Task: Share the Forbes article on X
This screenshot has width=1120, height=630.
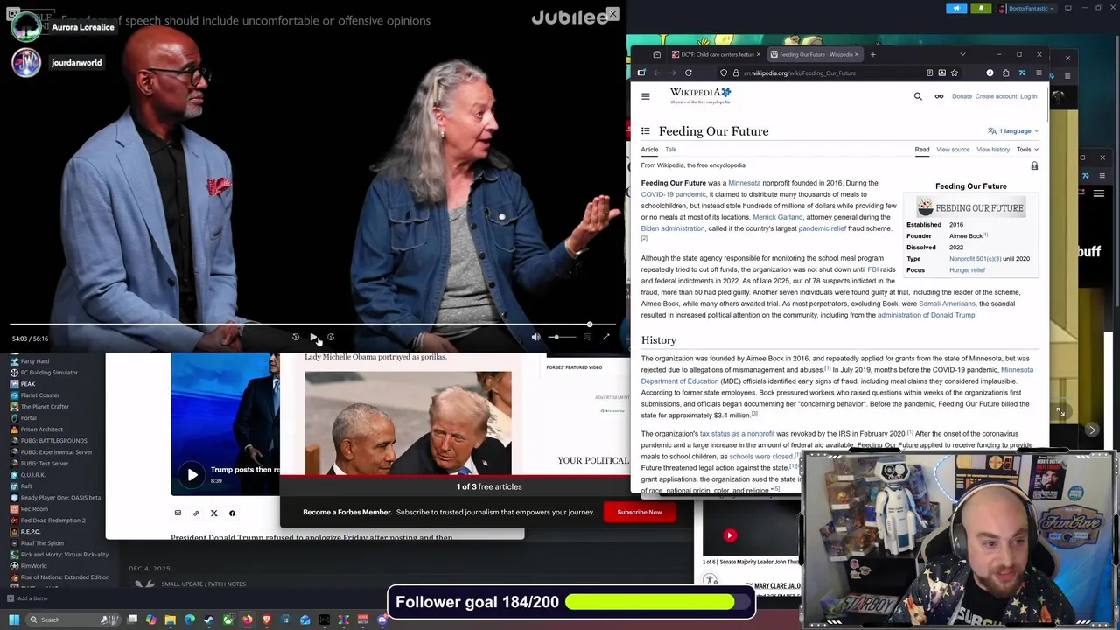Action: tap(214, 514)
